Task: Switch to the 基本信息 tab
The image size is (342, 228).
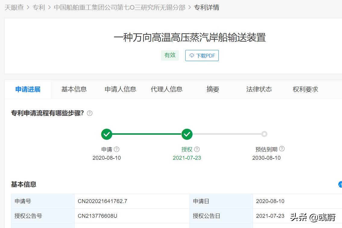Action: click(74, 89)
